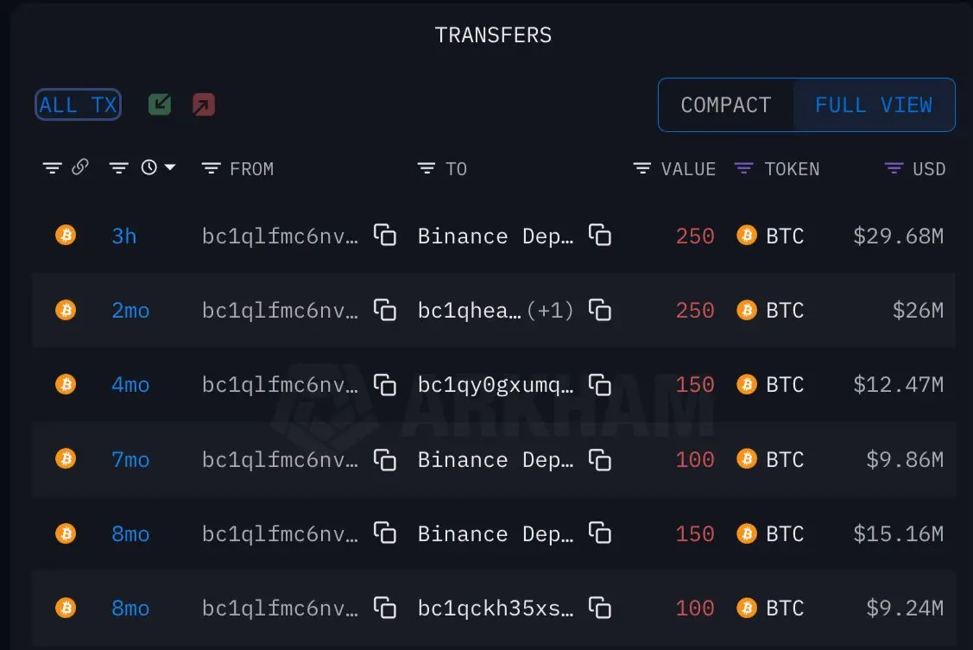
Task: Open the VALUE column filter
Action: pos(641,168)
